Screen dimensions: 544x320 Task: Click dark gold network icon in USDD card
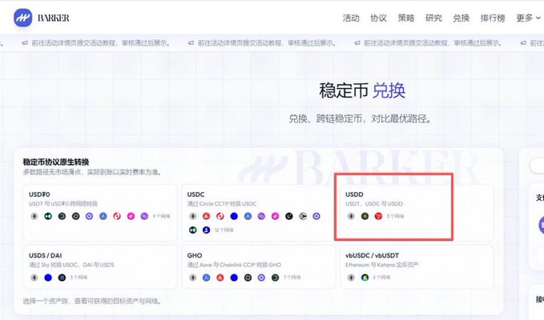pyautogui.click(x=365, y=217)
